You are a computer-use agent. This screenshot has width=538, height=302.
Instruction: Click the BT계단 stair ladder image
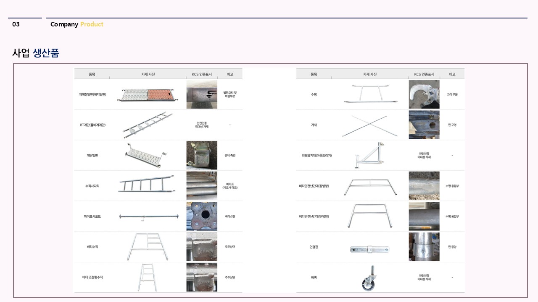(x=148, y=125)
